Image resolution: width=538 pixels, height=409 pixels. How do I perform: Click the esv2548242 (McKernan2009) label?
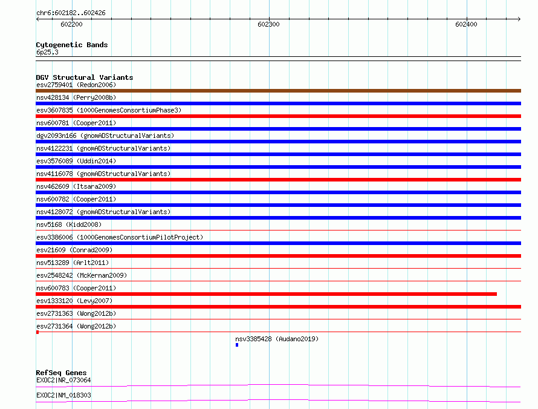pyautogui.click(x=82, y=275)
